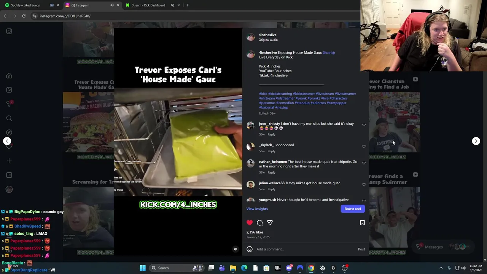Click the Instagram logo at sidebar top
487x274 pixels.
[x=9, y=31]
